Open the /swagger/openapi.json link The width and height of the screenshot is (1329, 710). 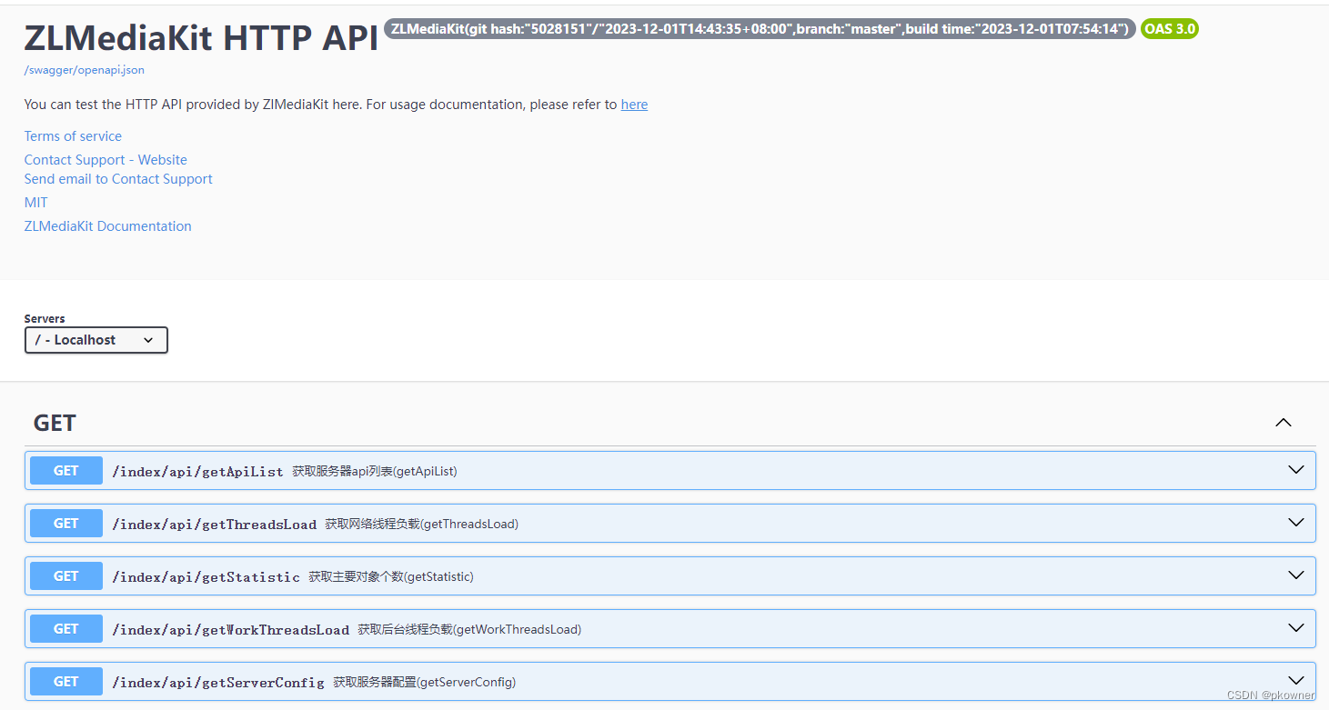[x=84, y=70]
